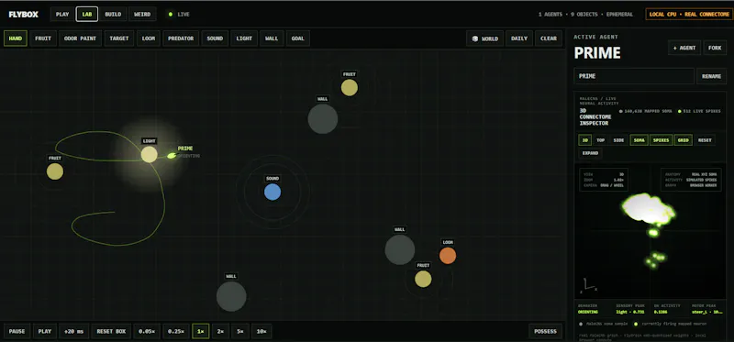734x342 pixels.
Task: Open the Weird mode tab
Action: (142, 15)
